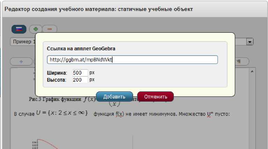Click the blue plus toolbar button
This screenshot has height=149, width=268.
click(x=21, y=62)
